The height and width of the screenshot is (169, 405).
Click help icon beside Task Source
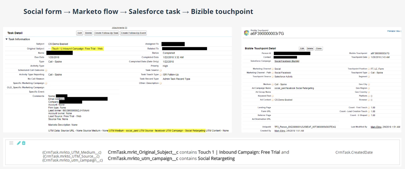(x=161, y=70)
